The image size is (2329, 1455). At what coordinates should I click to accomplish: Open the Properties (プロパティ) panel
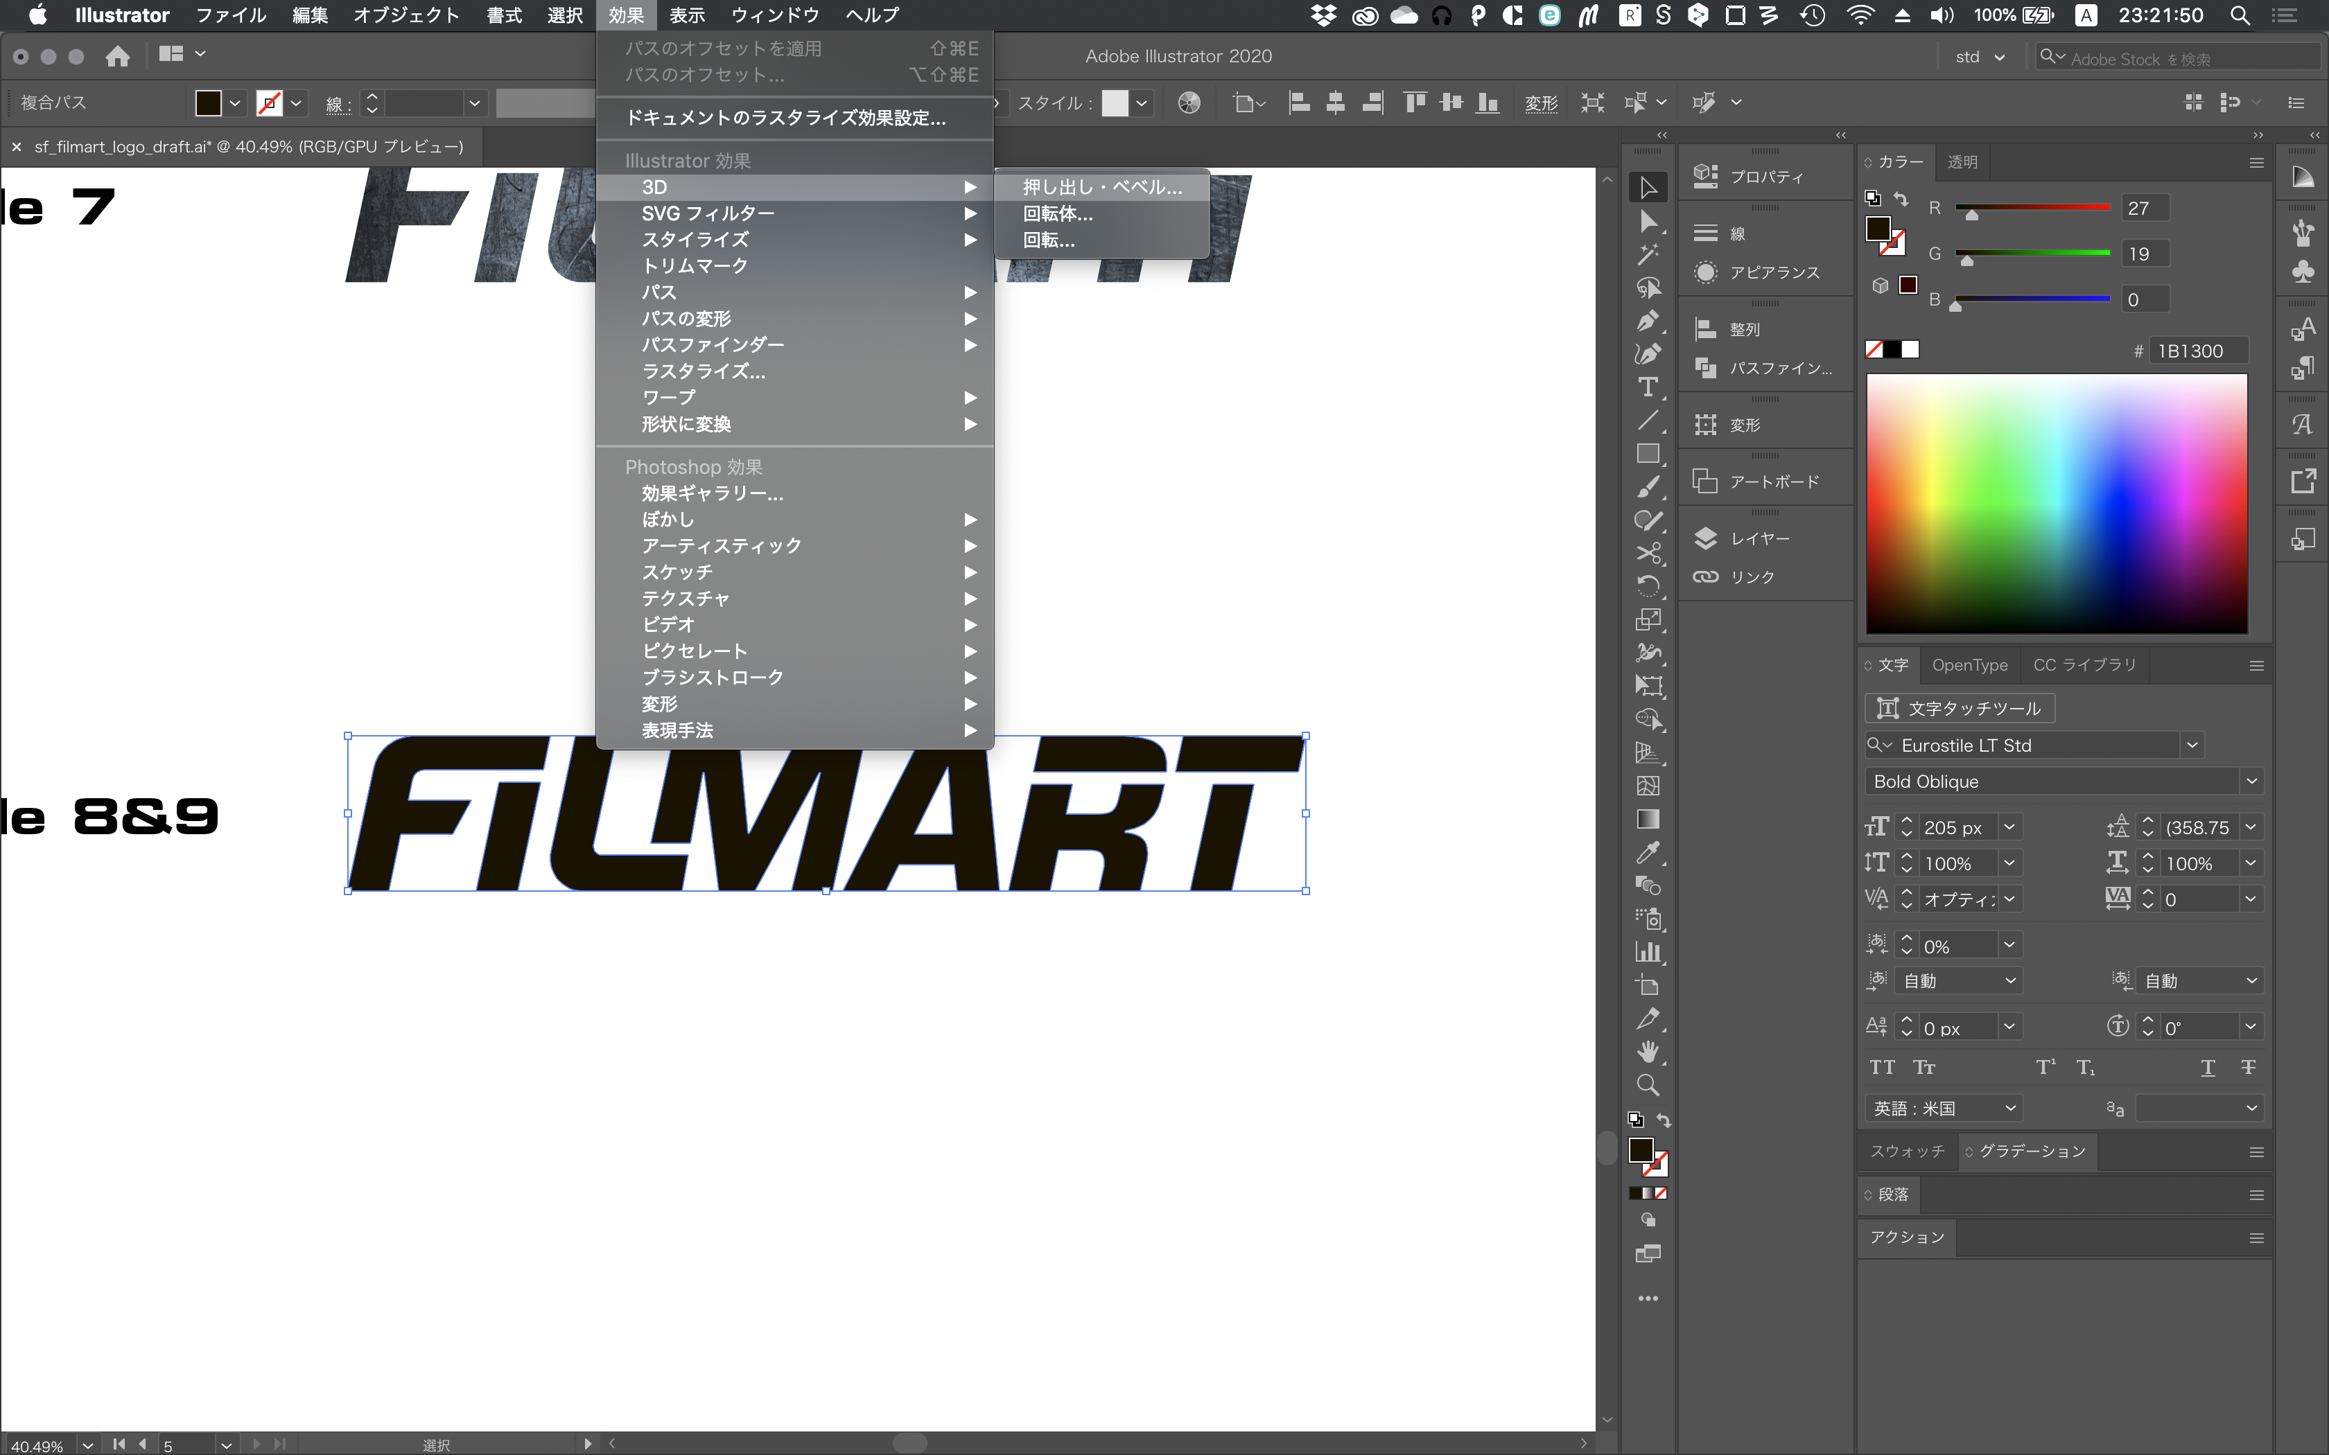1765,176
